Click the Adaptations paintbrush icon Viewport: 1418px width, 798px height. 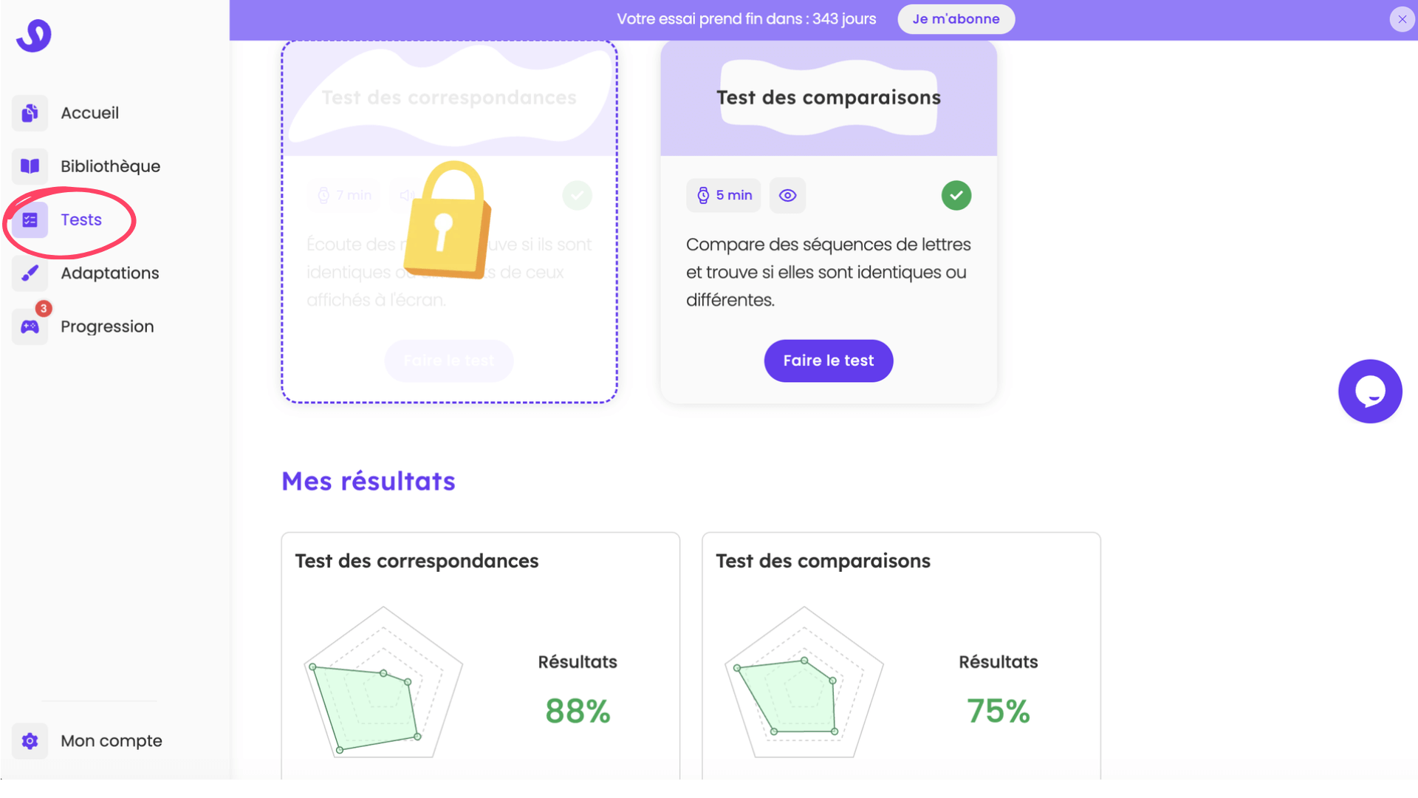(30, 273)
